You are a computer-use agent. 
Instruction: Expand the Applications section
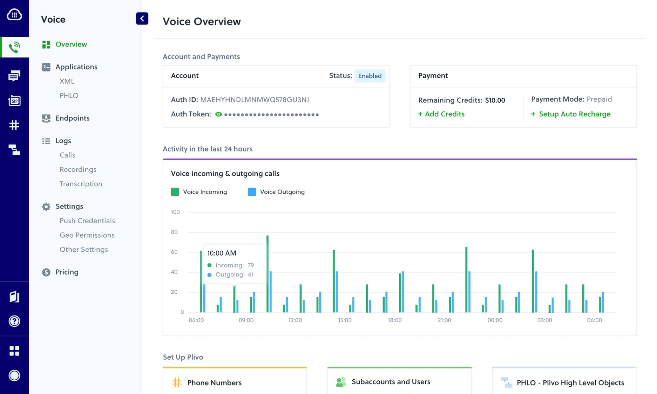click(76, 67)
